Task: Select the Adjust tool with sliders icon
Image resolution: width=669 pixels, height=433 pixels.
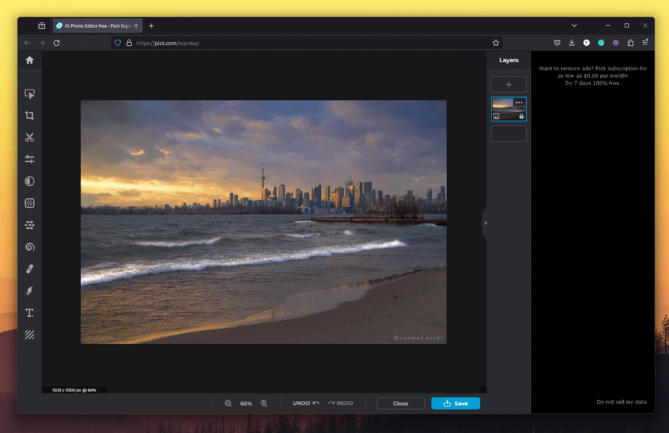Action: (30, 158)
